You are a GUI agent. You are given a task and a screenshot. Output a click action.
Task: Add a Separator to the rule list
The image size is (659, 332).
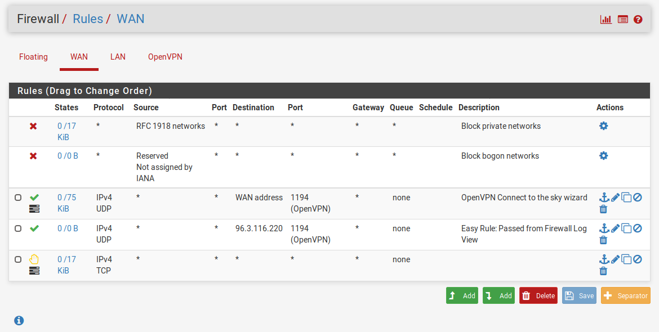coord(625,295)
